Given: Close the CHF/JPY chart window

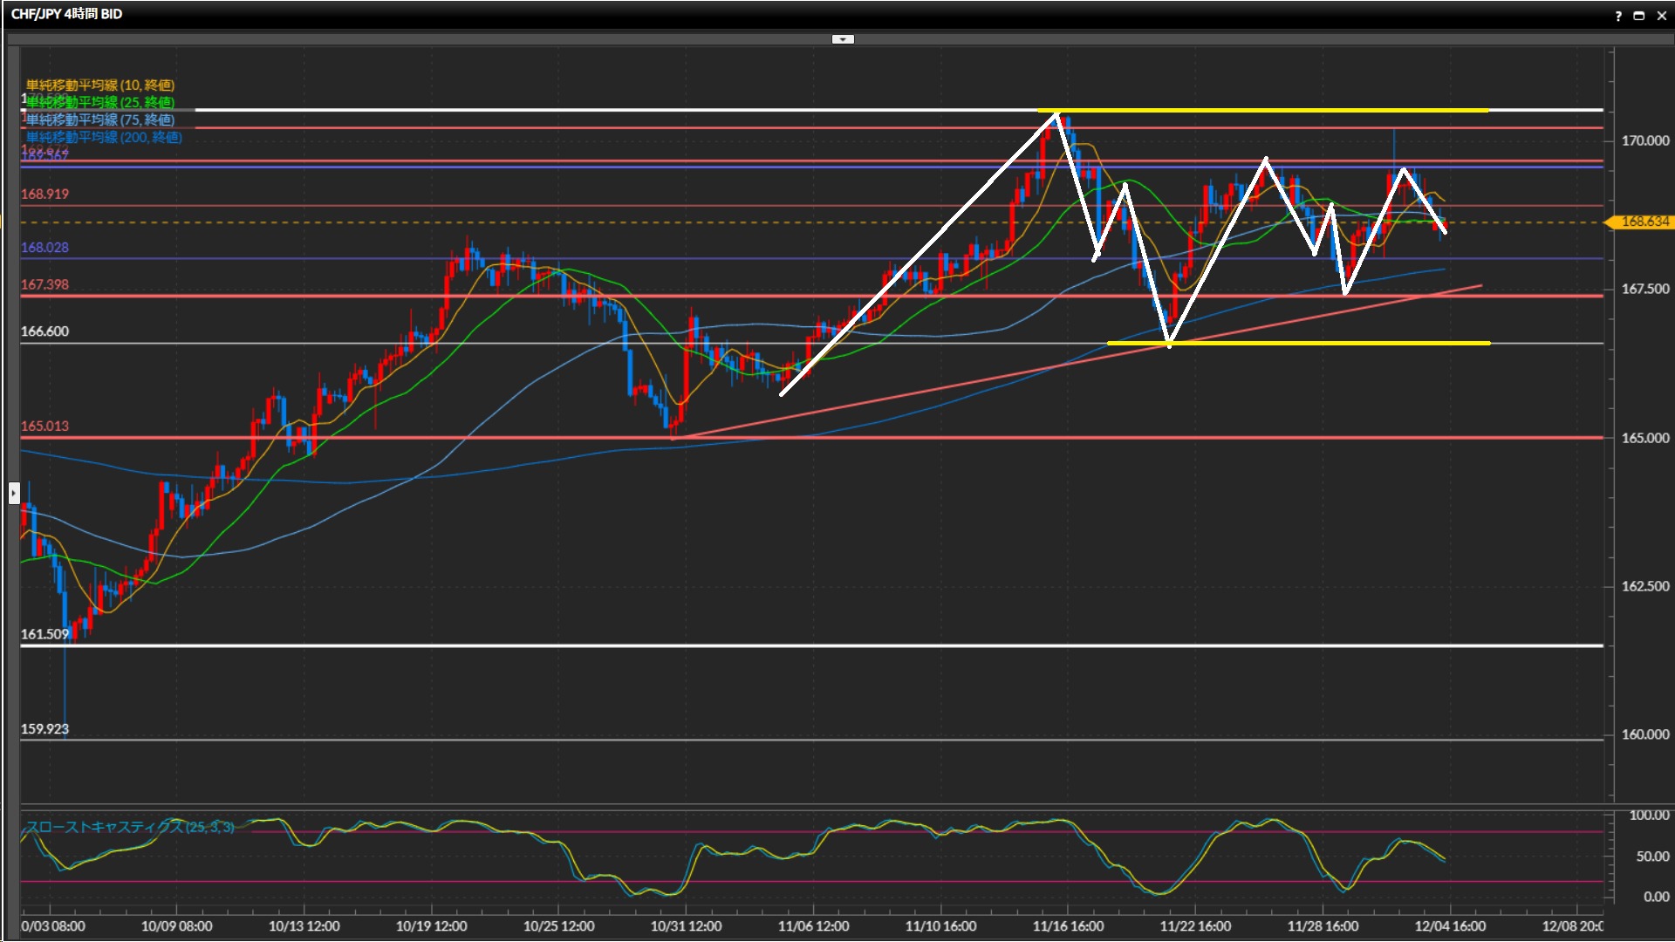Looking at the screenshot, I should pos(1661,16).
